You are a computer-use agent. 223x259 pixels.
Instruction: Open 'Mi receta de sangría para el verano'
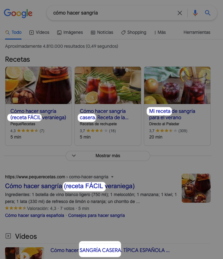tap(172, 114)
